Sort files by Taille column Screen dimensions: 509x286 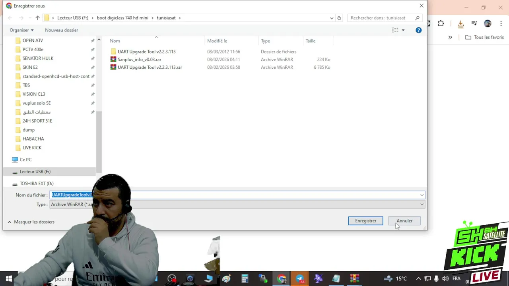pos(311,41)
